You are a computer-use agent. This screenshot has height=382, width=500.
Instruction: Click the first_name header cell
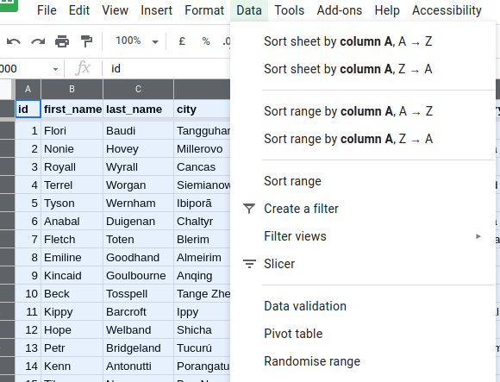coord(72,109)
